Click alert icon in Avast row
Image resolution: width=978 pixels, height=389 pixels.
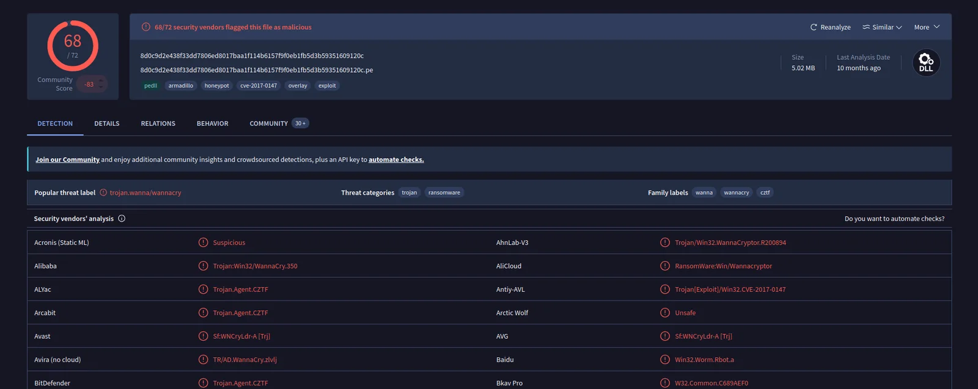[204, 336]
